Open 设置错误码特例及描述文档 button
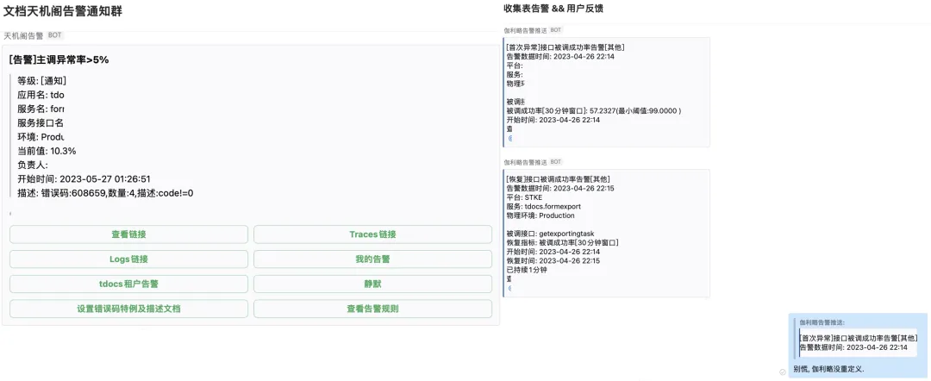 pyautogui.click(x=128, y=309)
